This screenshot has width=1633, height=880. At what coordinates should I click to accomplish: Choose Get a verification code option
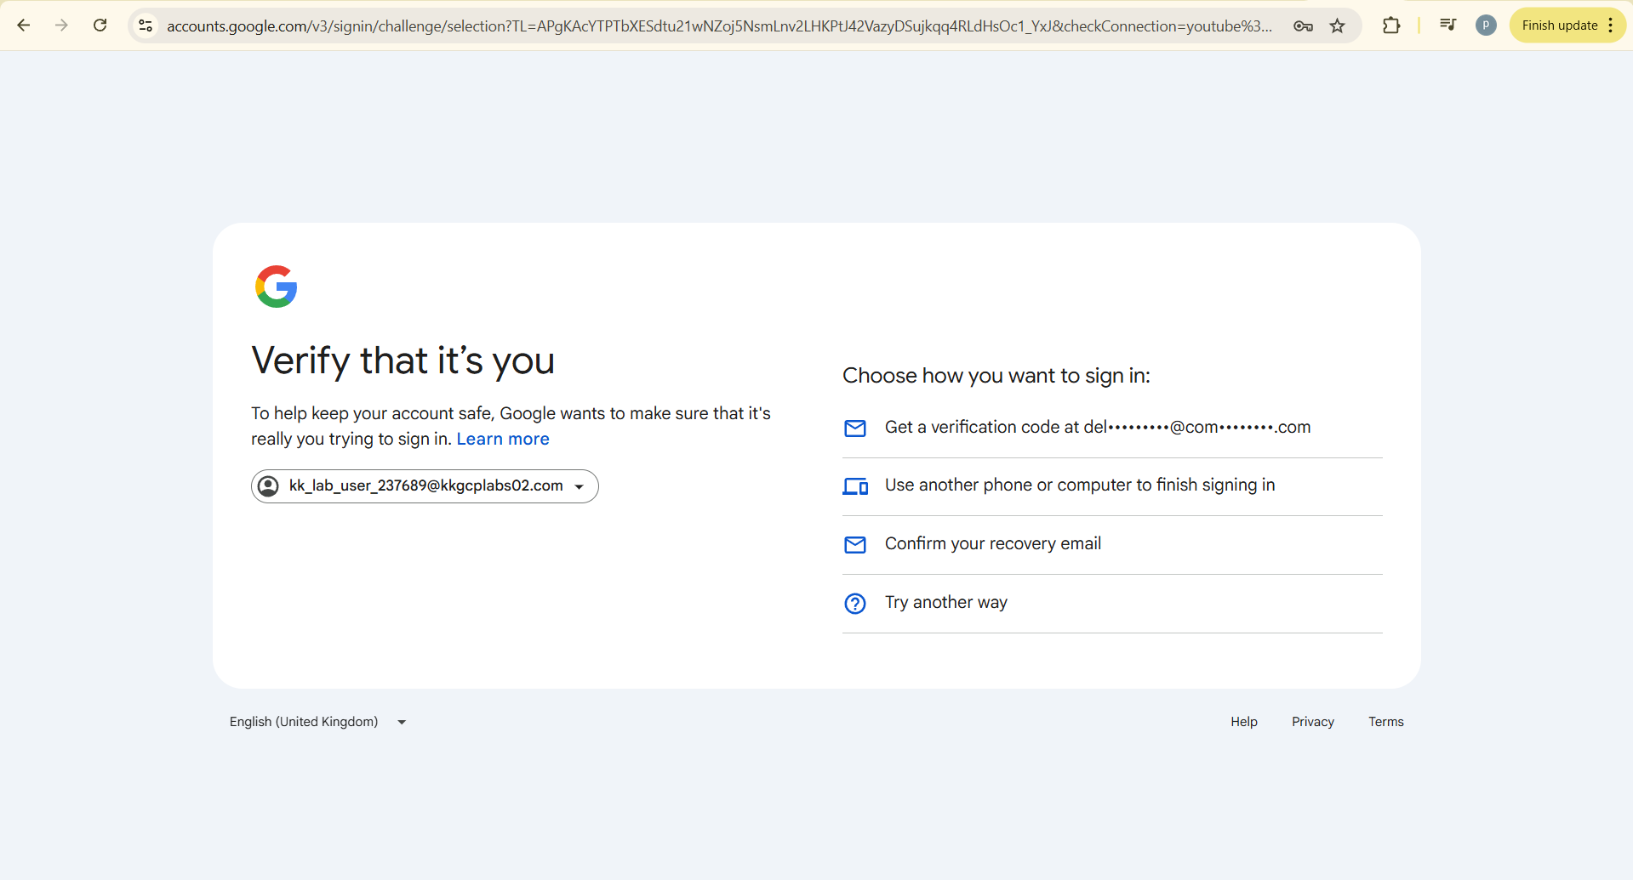click(1097, 428)
